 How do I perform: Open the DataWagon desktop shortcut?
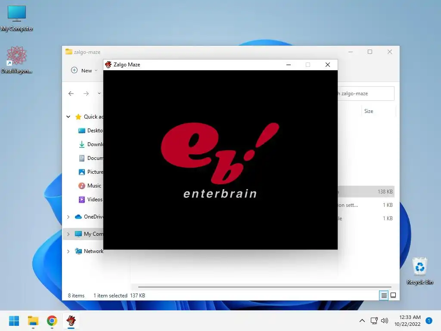(x=17, y=59)
